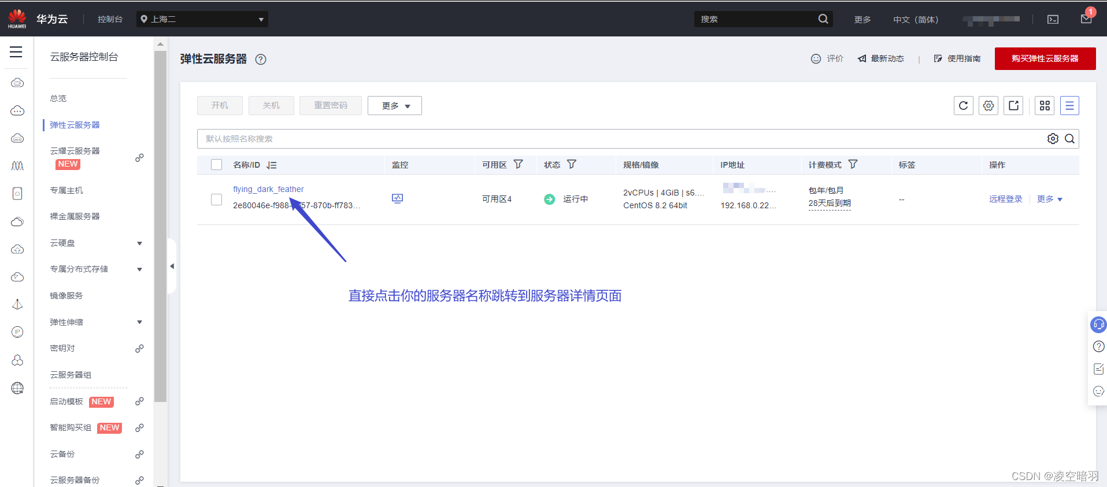This screenshot has width=1107, height=487.
Task: Open 控制台 in top bar
Action: (x=110, y=19)
